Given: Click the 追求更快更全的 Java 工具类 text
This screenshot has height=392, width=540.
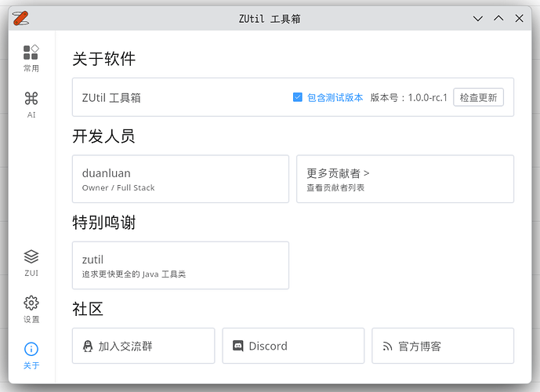Looking at the screenshot, I should click(133, 274).
